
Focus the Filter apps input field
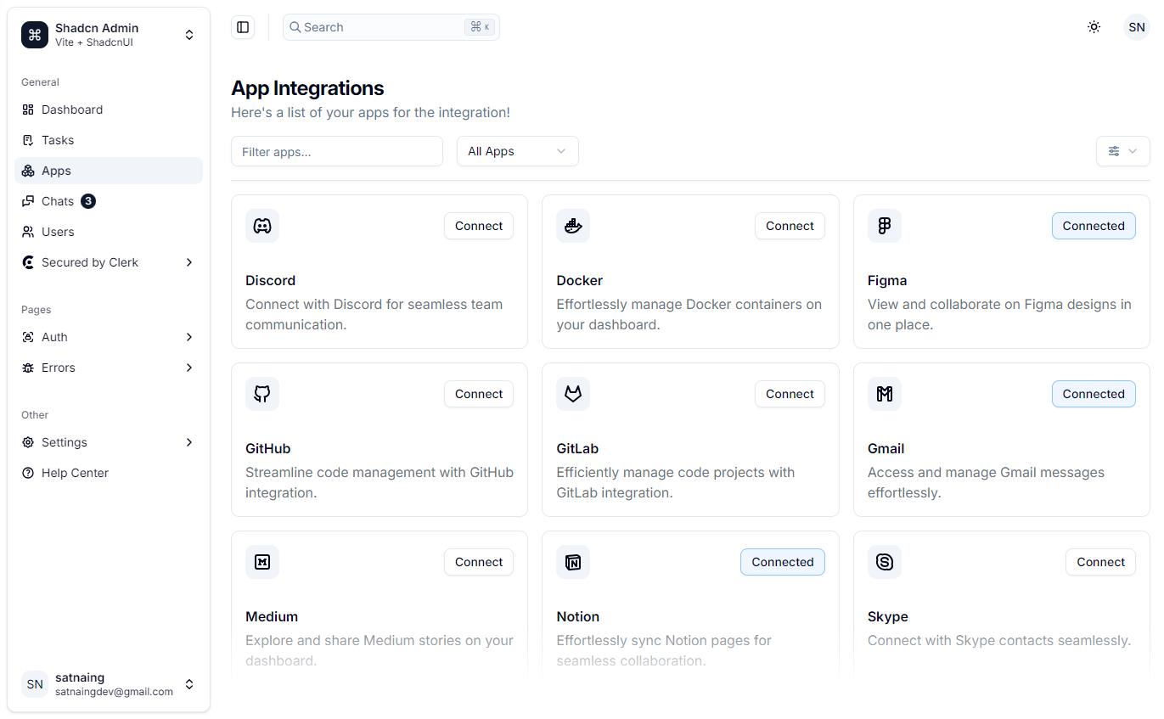[337, 151]
